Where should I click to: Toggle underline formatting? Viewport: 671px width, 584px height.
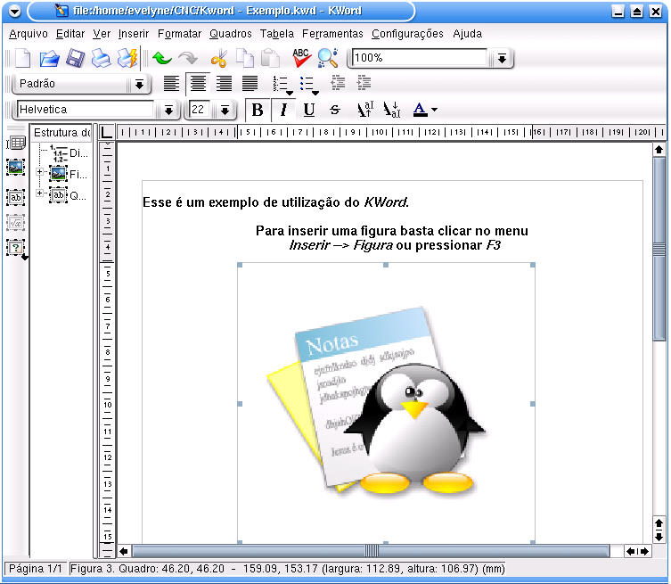click(309, 110)
